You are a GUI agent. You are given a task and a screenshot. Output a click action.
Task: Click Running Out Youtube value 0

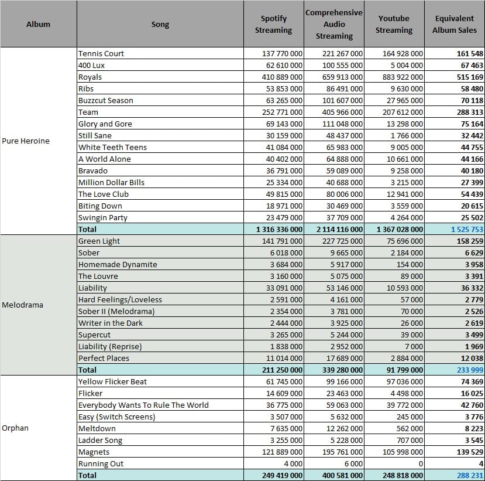(394, 463)
